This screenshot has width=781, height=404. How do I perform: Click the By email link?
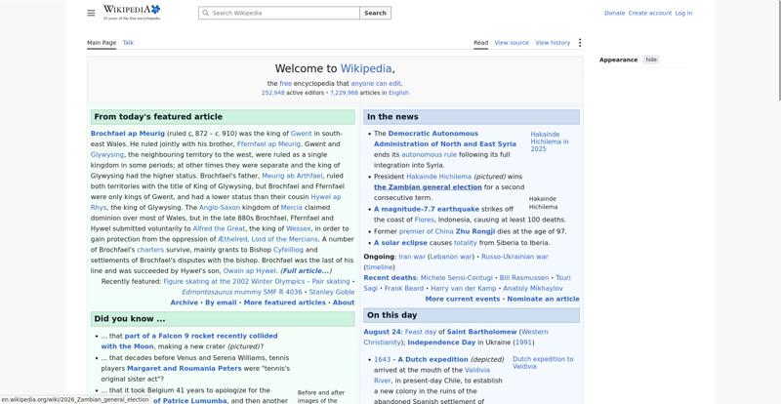[221, 303]
